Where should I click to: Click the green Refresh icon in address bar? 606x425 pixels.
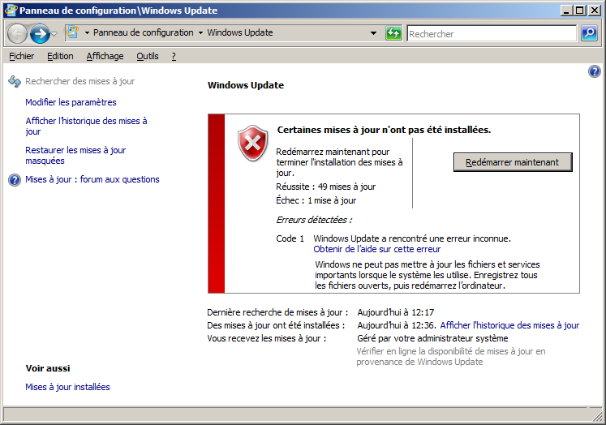point(394,33)
